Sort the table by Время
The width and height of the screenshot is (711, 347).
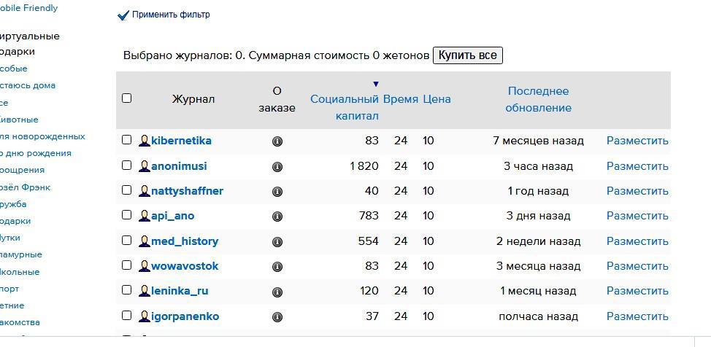[401, 99]
